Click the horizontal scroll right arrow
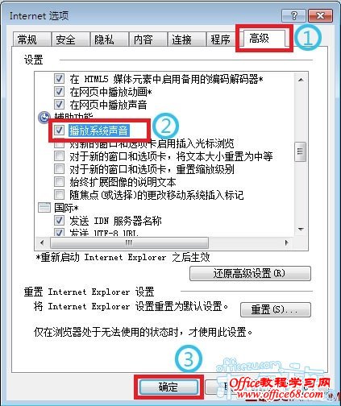The image size is (341, 406). pyautogui.click(x=286, y=242)
